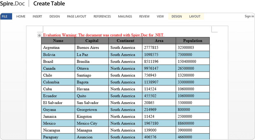Open highlighted Table Tools DESIGN tab
255x140 pixels.
coord(177,17)
